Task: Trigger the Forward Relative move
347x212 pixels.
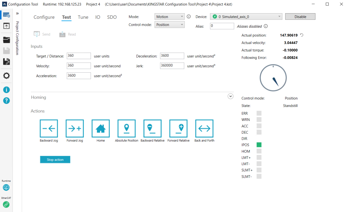Action: pyautogui.click(x=178, y=128)
